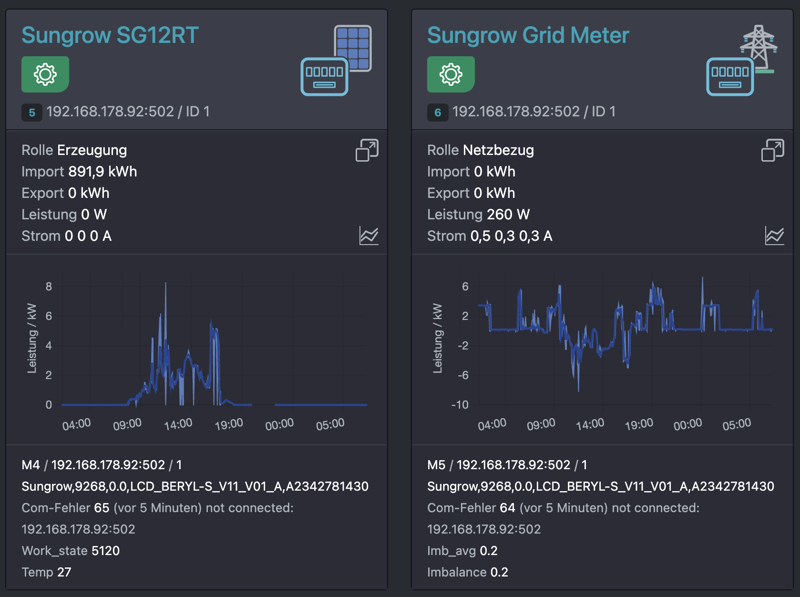Image resolution: width=800 pixels, height=597 pixels.
Task: Click the solar panel meter icon
Action: pos(336,61)
